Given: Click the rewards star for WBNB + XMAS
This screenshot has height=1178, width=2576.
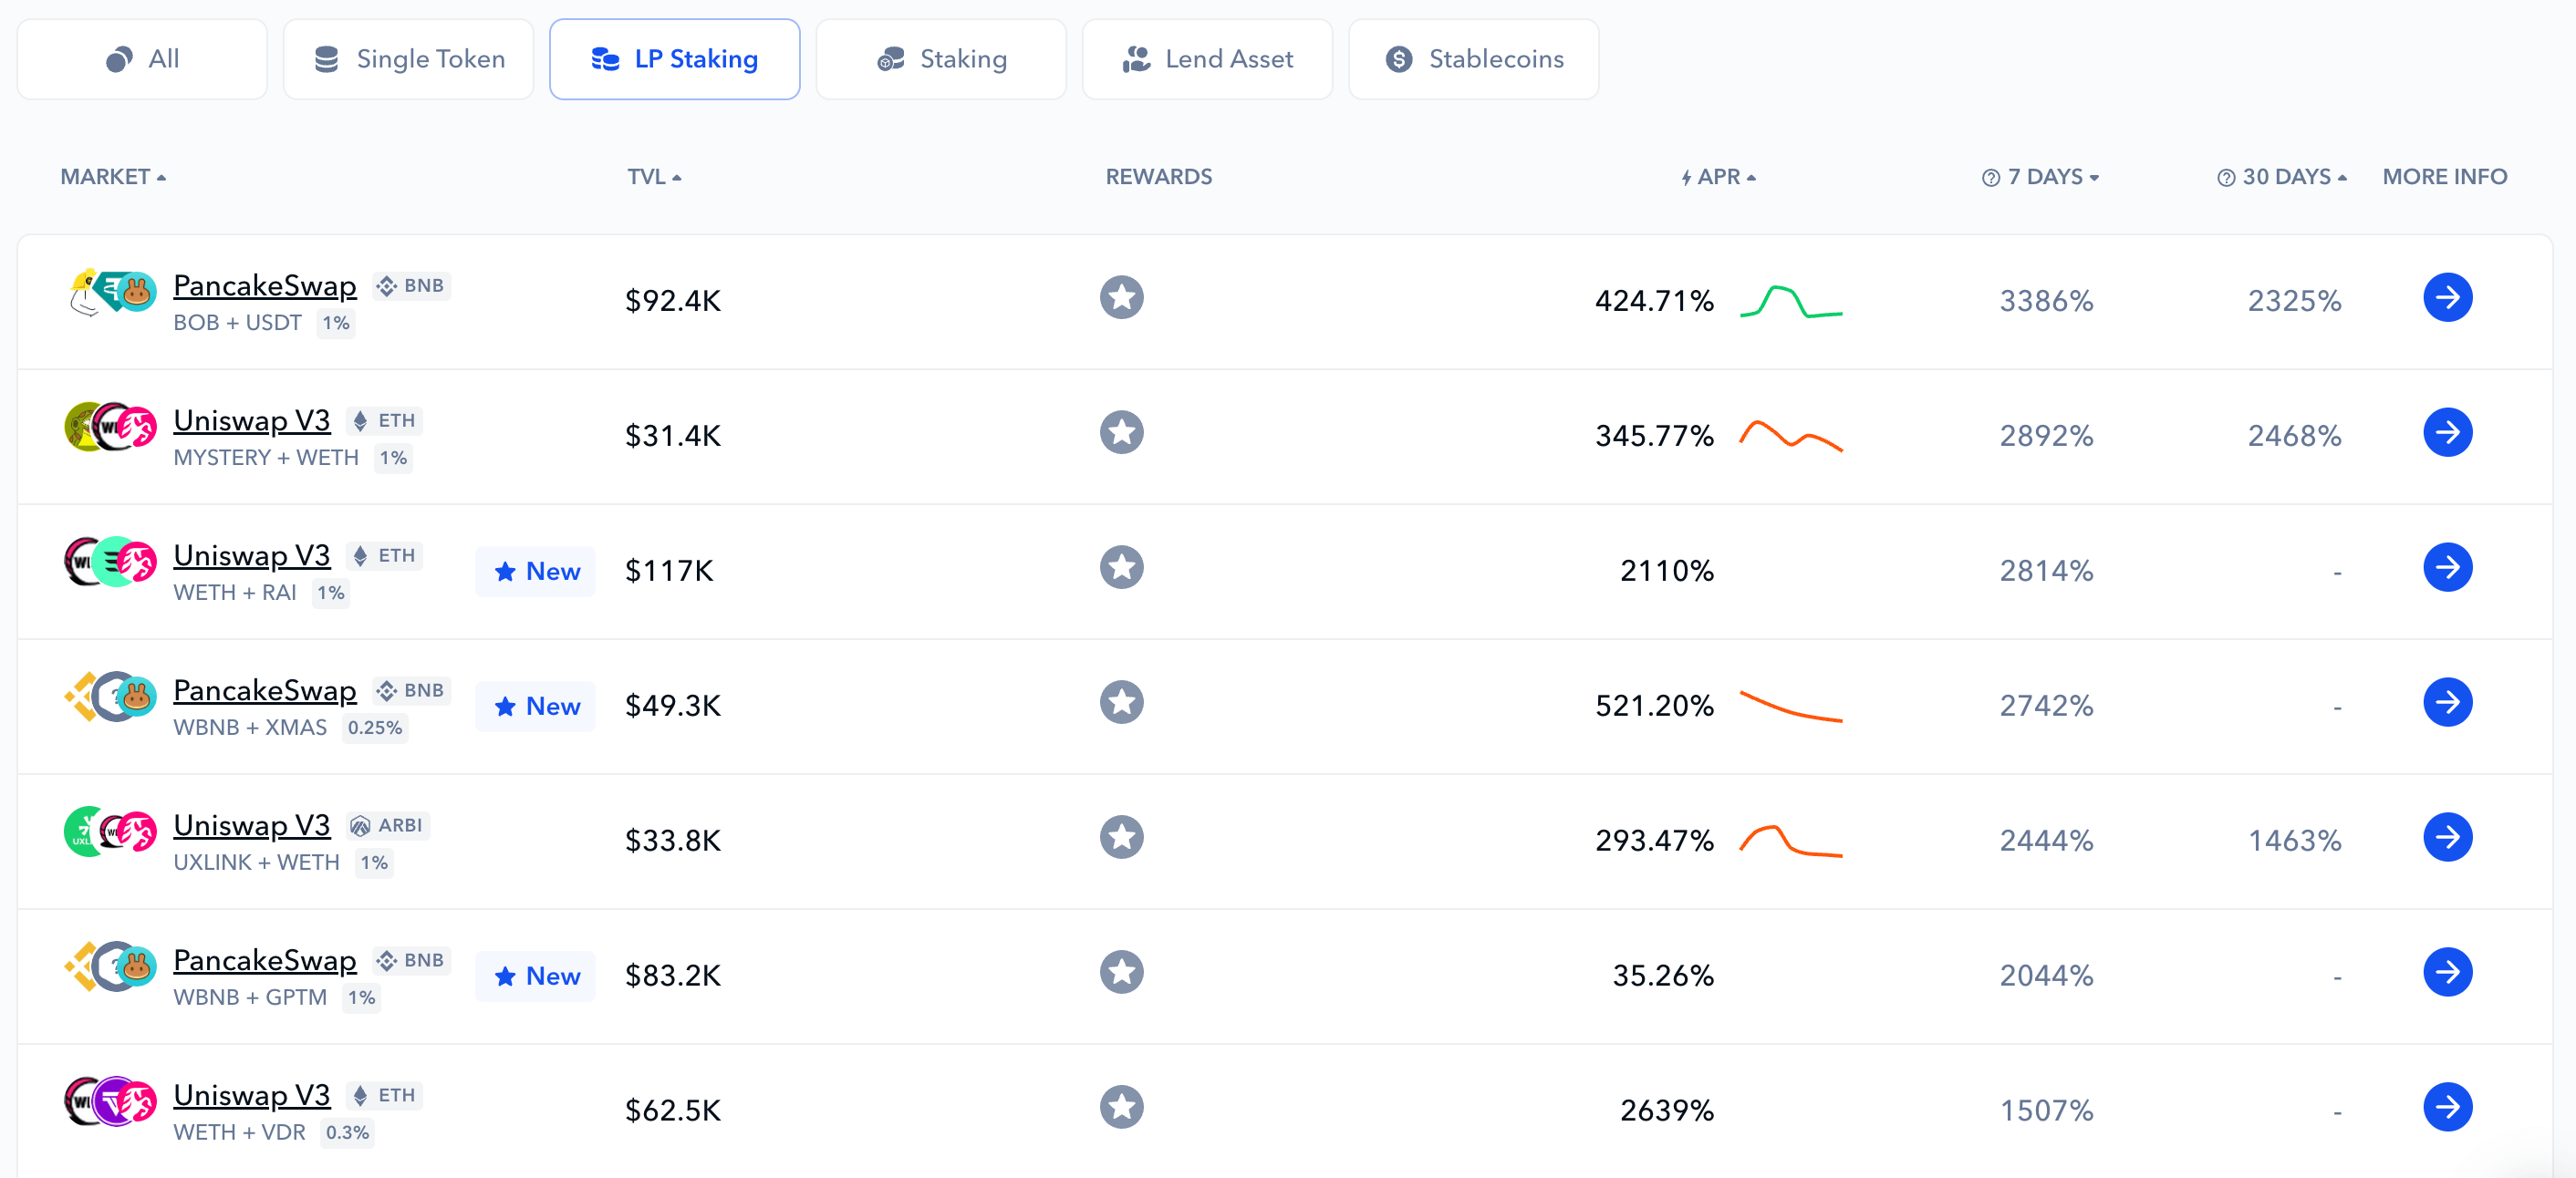Looking at the screenshot, I should coord(1121,702).
